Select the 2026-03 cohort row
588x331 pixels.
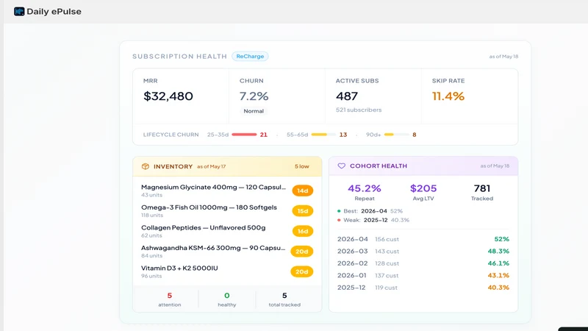(x=423, y=251)
